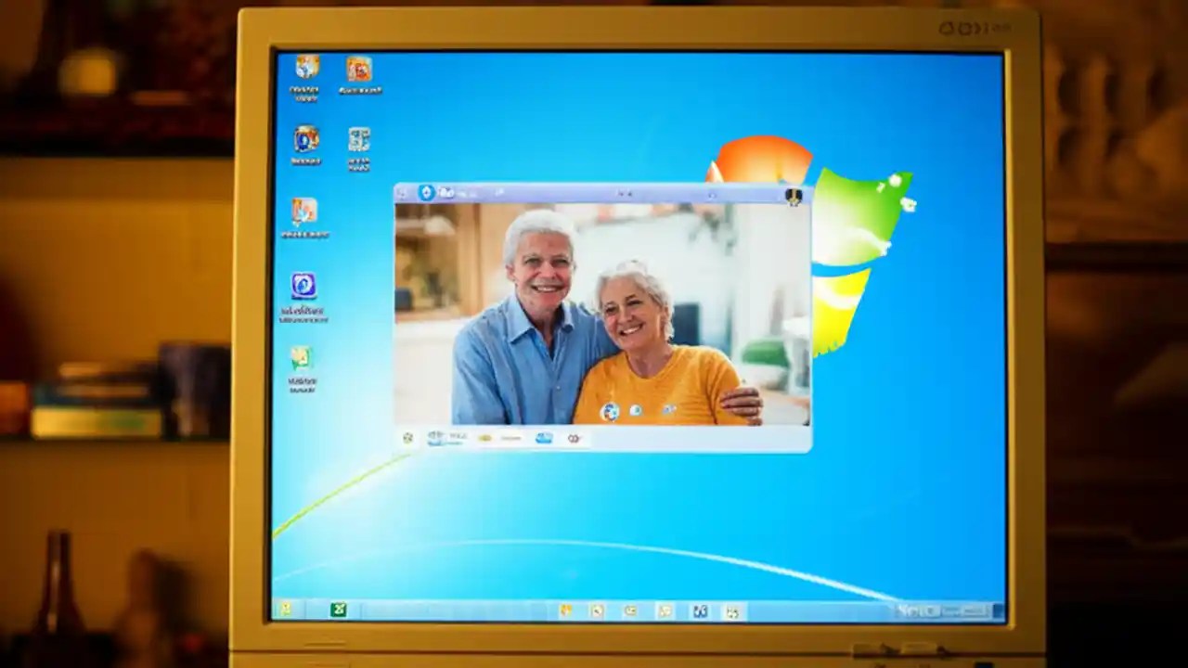This screenshot has width=1188, height=668.
Task: Expand the hidden icons tray near the clock
Action: (898, 611)
